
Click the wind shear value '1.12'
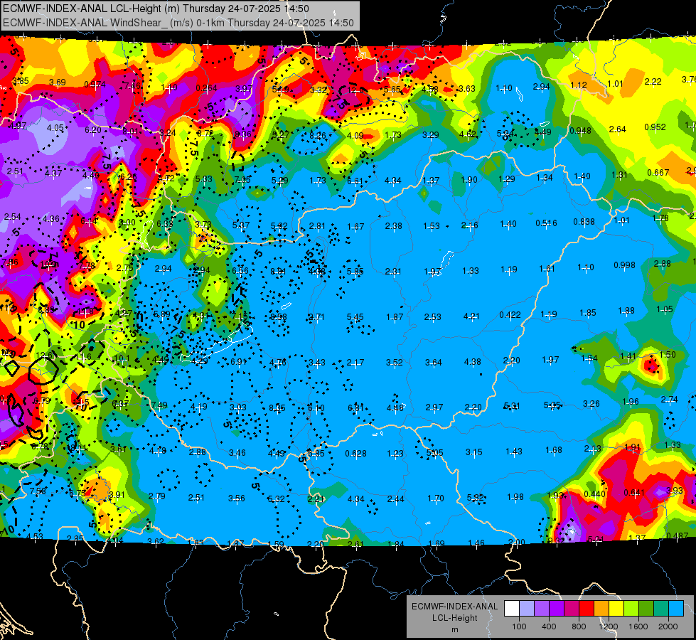(x=579, y=85)
